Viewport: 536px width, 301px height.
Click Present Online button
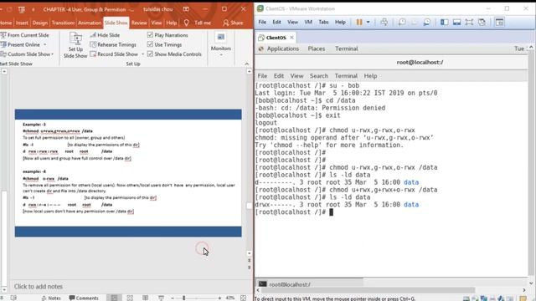20,44
